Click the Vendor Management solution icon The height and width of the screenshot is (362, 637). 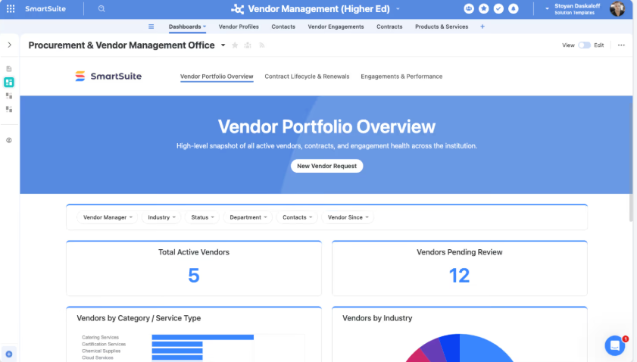click(238, 9)
